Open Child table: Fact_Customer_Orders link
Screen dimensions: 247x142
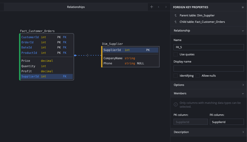(202, 22)
